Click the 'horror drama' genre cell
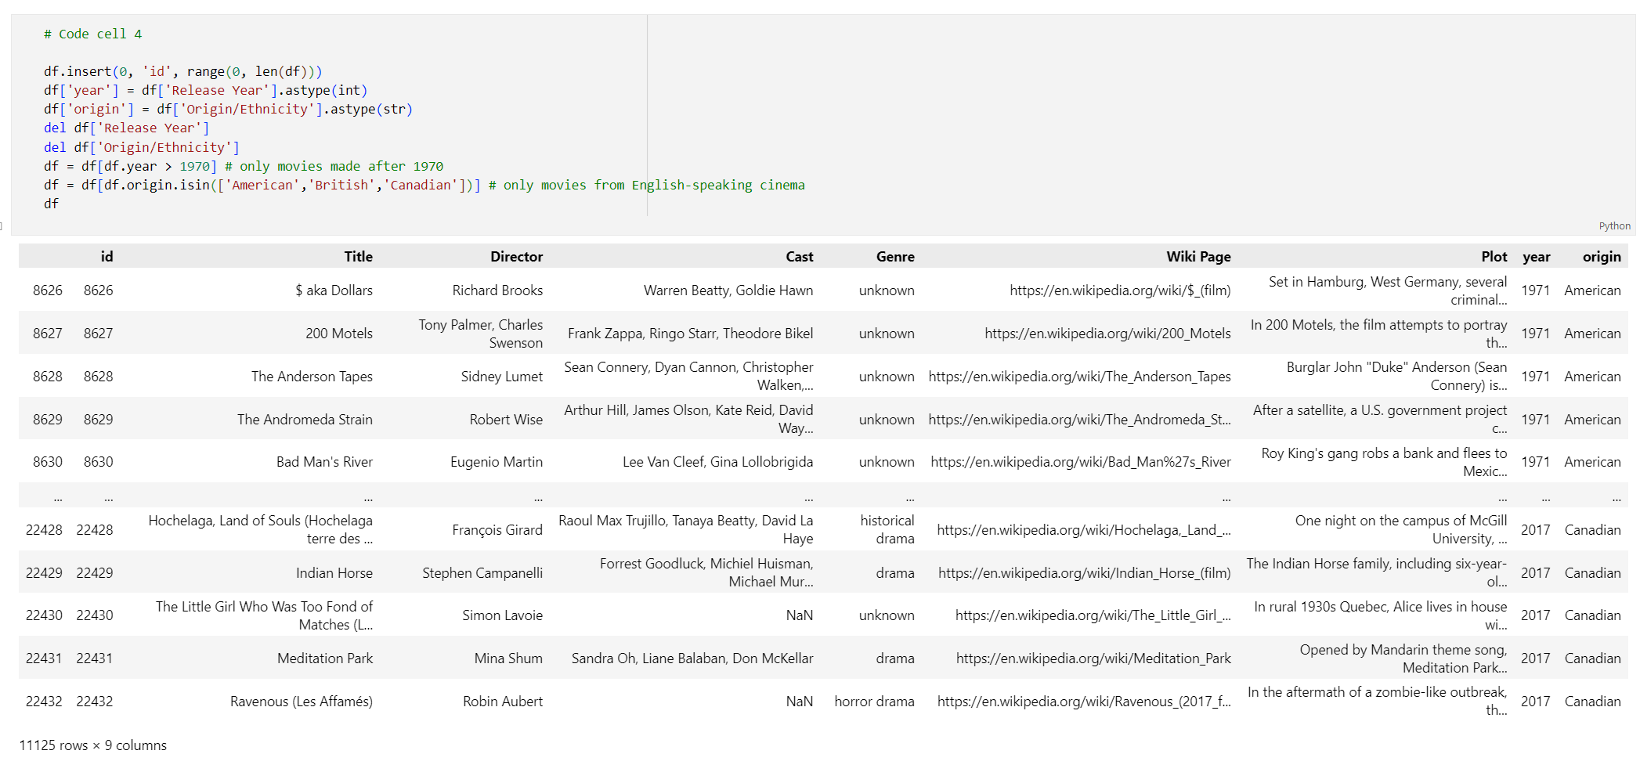1640x772 pixels. click(x=874, y=702)
